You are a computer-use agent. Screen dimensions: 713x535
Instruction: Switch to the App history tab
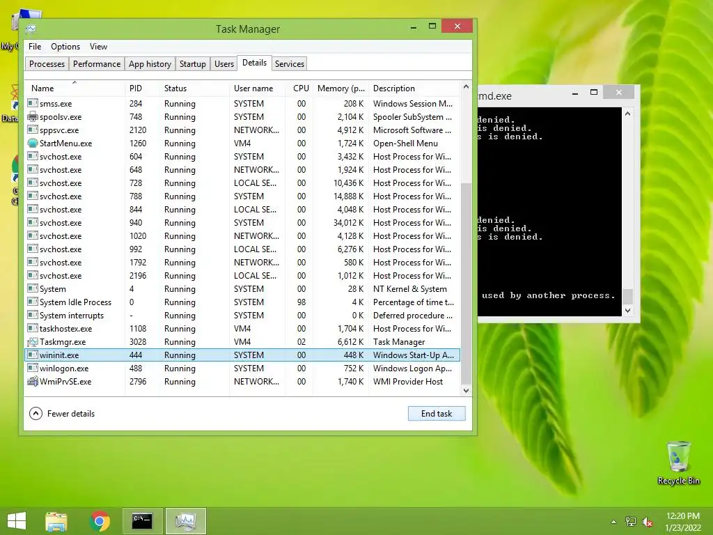150,63
